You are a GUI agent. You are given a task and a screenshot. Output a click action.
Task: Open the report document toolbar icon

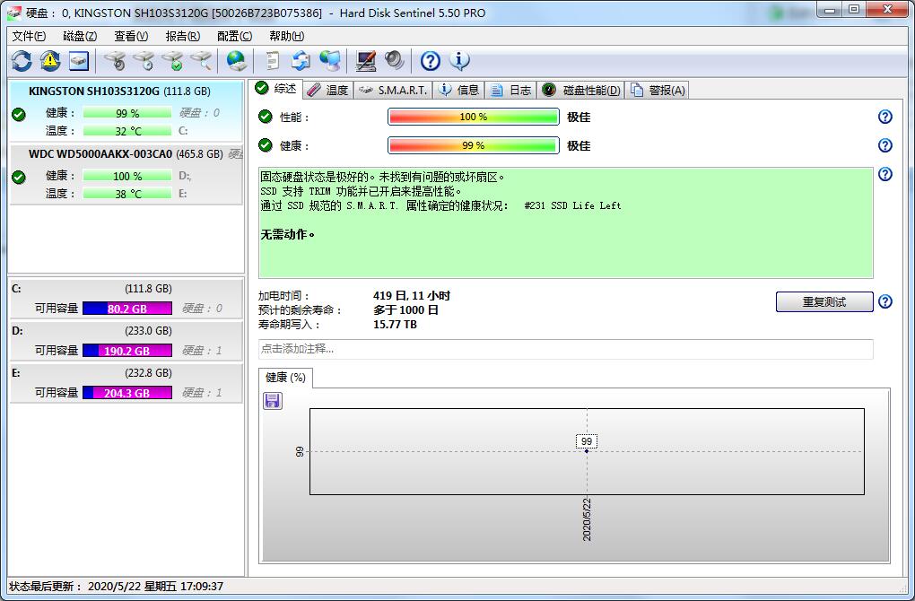tap(270, 61)
